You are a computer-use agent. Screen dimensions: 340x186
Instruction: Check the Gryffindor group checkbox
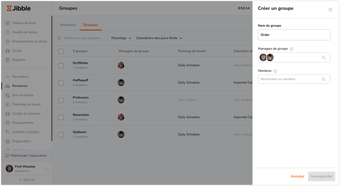[x=61, y=66]
